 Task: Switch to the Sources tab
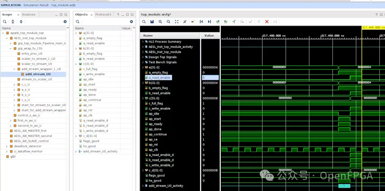(29, 15)
